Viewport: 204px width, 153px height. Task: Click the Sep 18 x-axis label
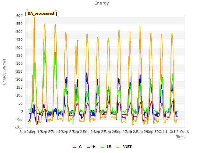click(25, 132)
